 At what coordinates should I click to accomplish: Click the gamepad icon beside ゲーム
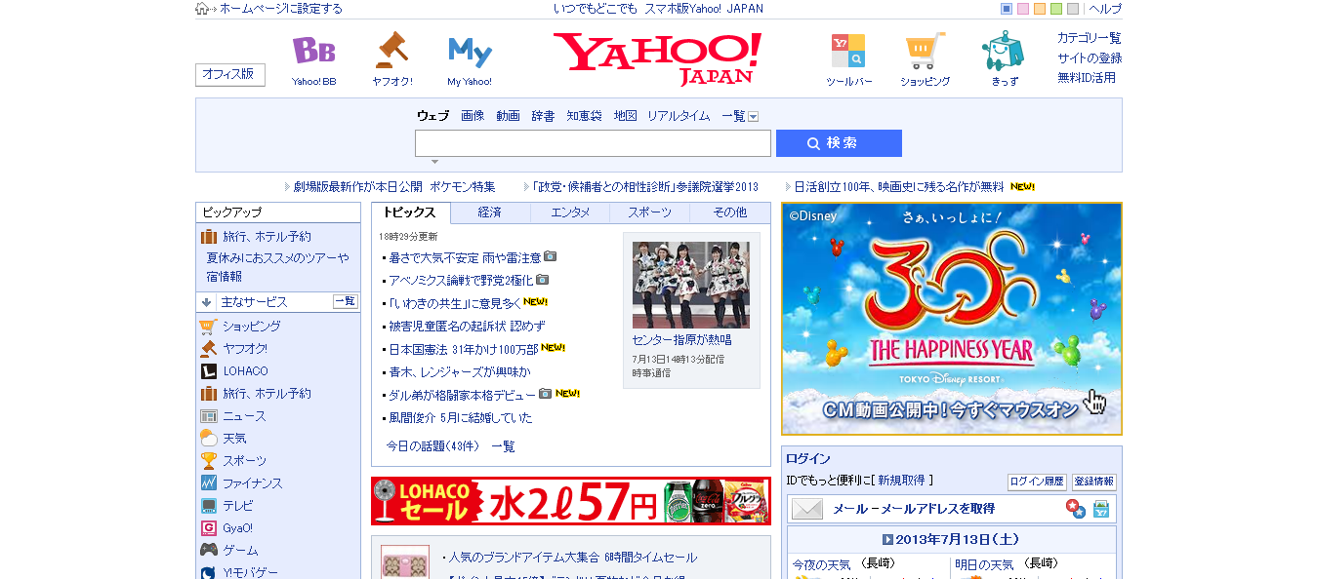tap(208, 551)
